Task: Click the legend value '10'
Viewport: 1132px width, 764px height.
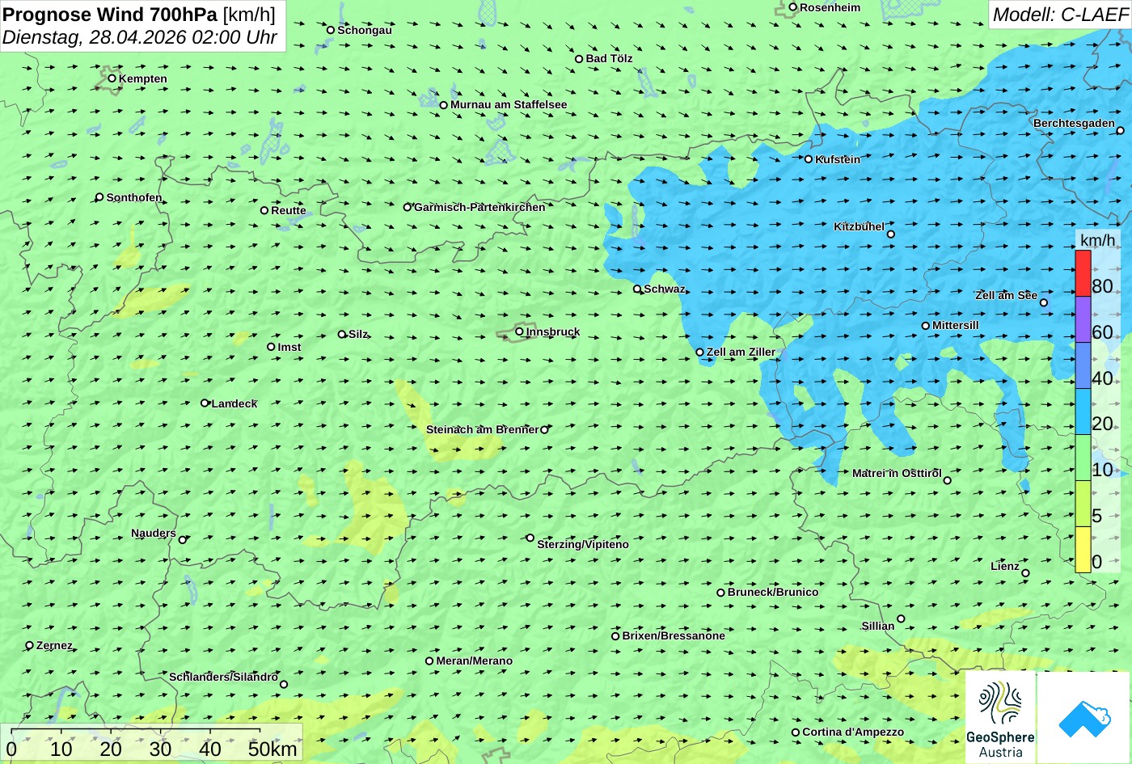Action: click(x=1102, y=470)
